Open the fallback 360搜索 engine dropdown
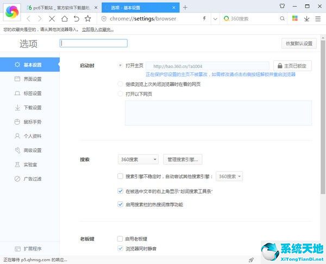 (229, 176)
